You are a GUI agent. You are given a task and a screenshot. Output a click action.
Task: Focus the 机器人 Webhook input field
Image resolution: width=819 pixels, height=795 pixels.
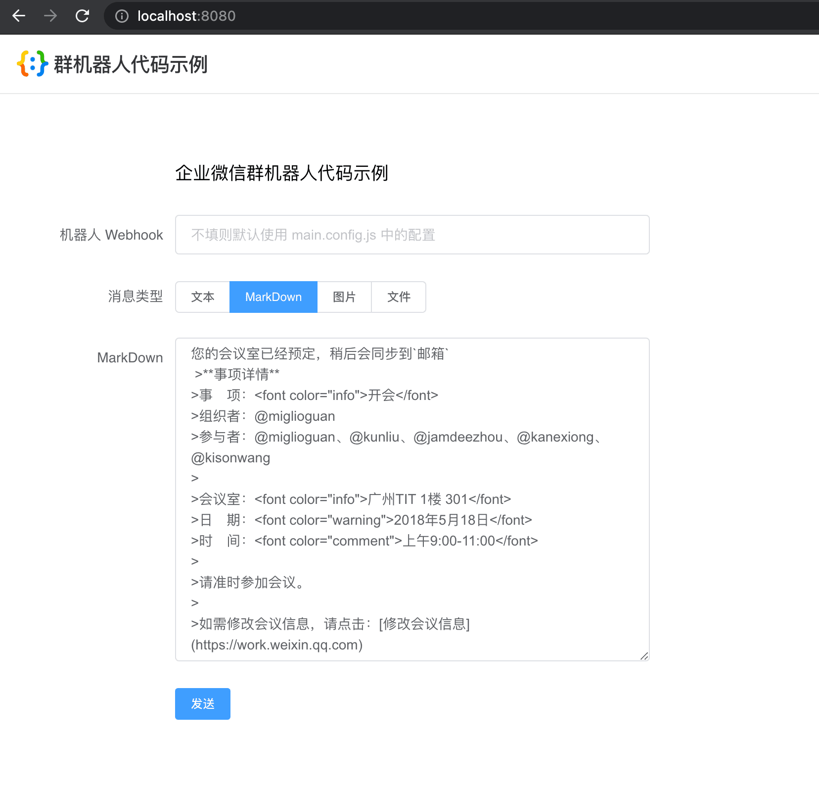click(x=412, y=235)
